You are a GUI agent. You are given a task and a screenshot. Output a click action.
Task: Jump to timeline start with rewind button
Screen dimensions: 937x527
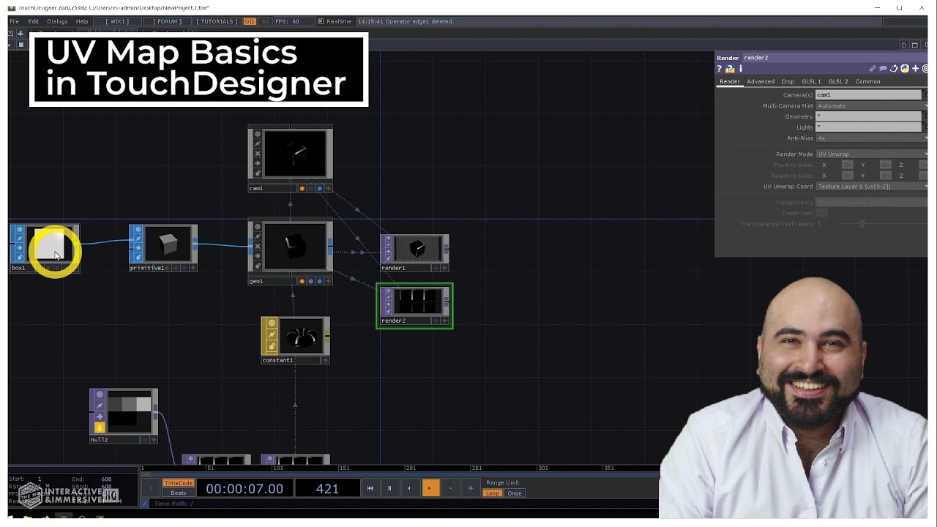click(370, 488)
